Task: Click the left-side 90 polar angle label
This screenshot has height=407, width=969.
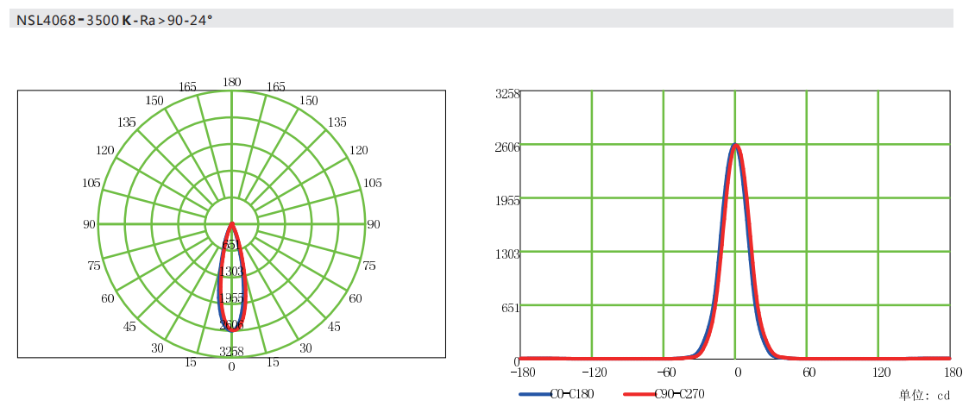Action: (90, 224)
